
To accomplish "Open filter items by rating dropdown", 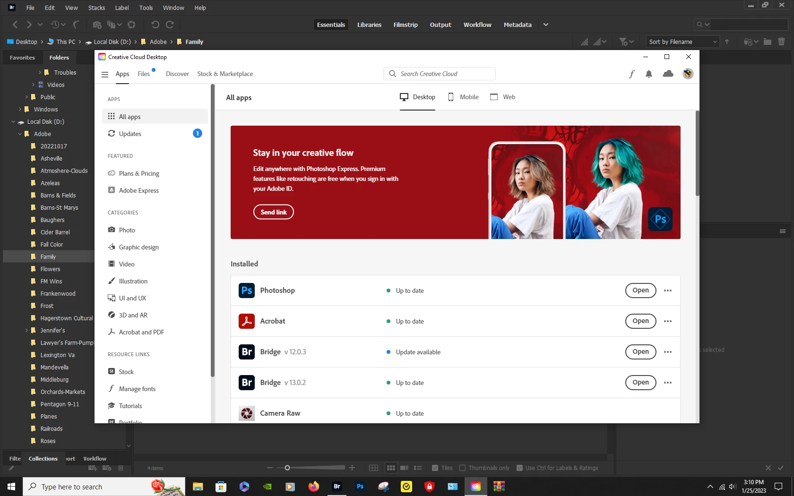I will click(626, 42).
